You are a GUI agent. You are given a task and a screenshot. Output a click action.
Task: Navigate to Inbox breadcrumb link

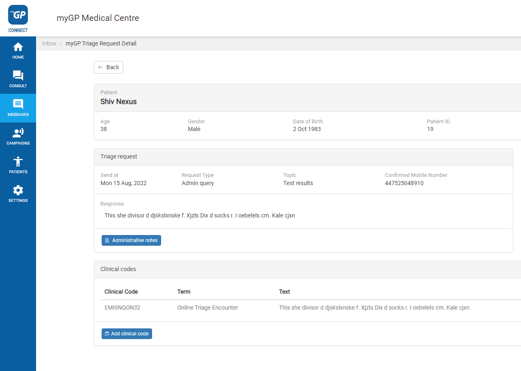click(49, 43)
